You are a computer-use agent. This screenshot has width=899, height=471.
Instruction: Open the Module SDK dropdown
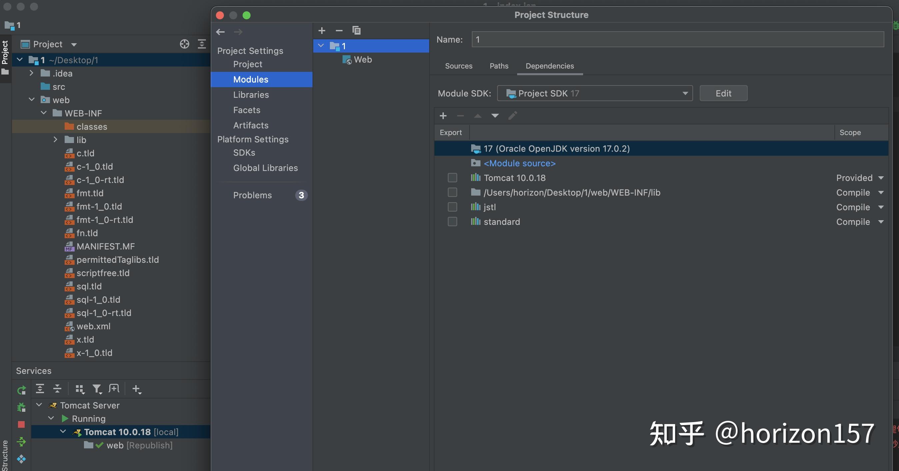(x=595, y=93)
